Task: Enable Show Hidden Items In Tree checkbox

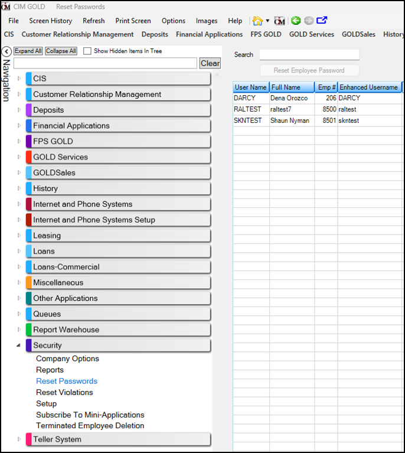Action: 87,51
